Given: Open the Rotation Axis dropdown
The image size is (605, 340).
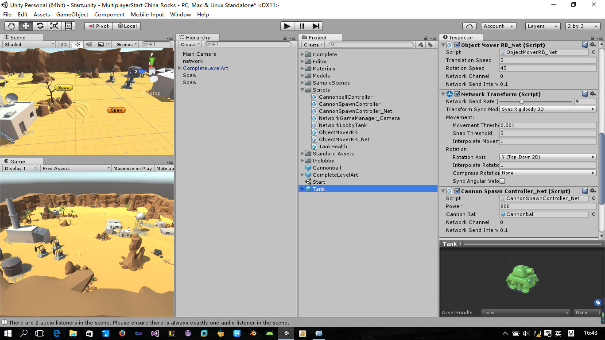Looking at the screenshot, I should click(x=548, y=157).
